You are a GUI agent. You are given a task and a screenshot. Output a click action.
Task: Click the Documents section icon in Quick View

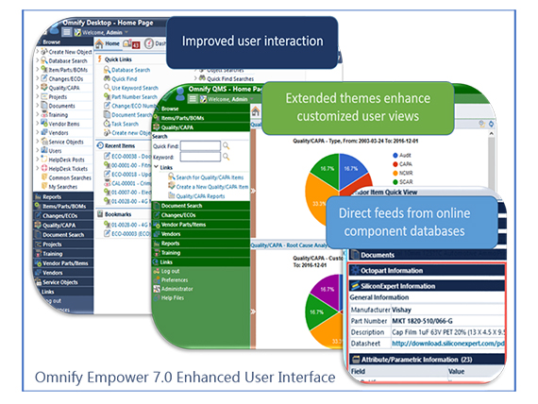355,255
